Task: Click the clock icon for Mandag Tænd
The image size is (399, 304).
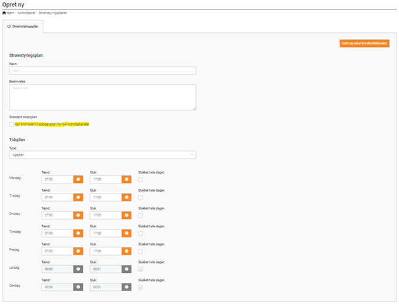Action: (x=78, y=179)
